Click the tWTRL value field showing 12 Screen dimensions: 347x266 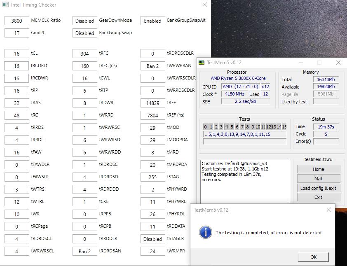17,202
